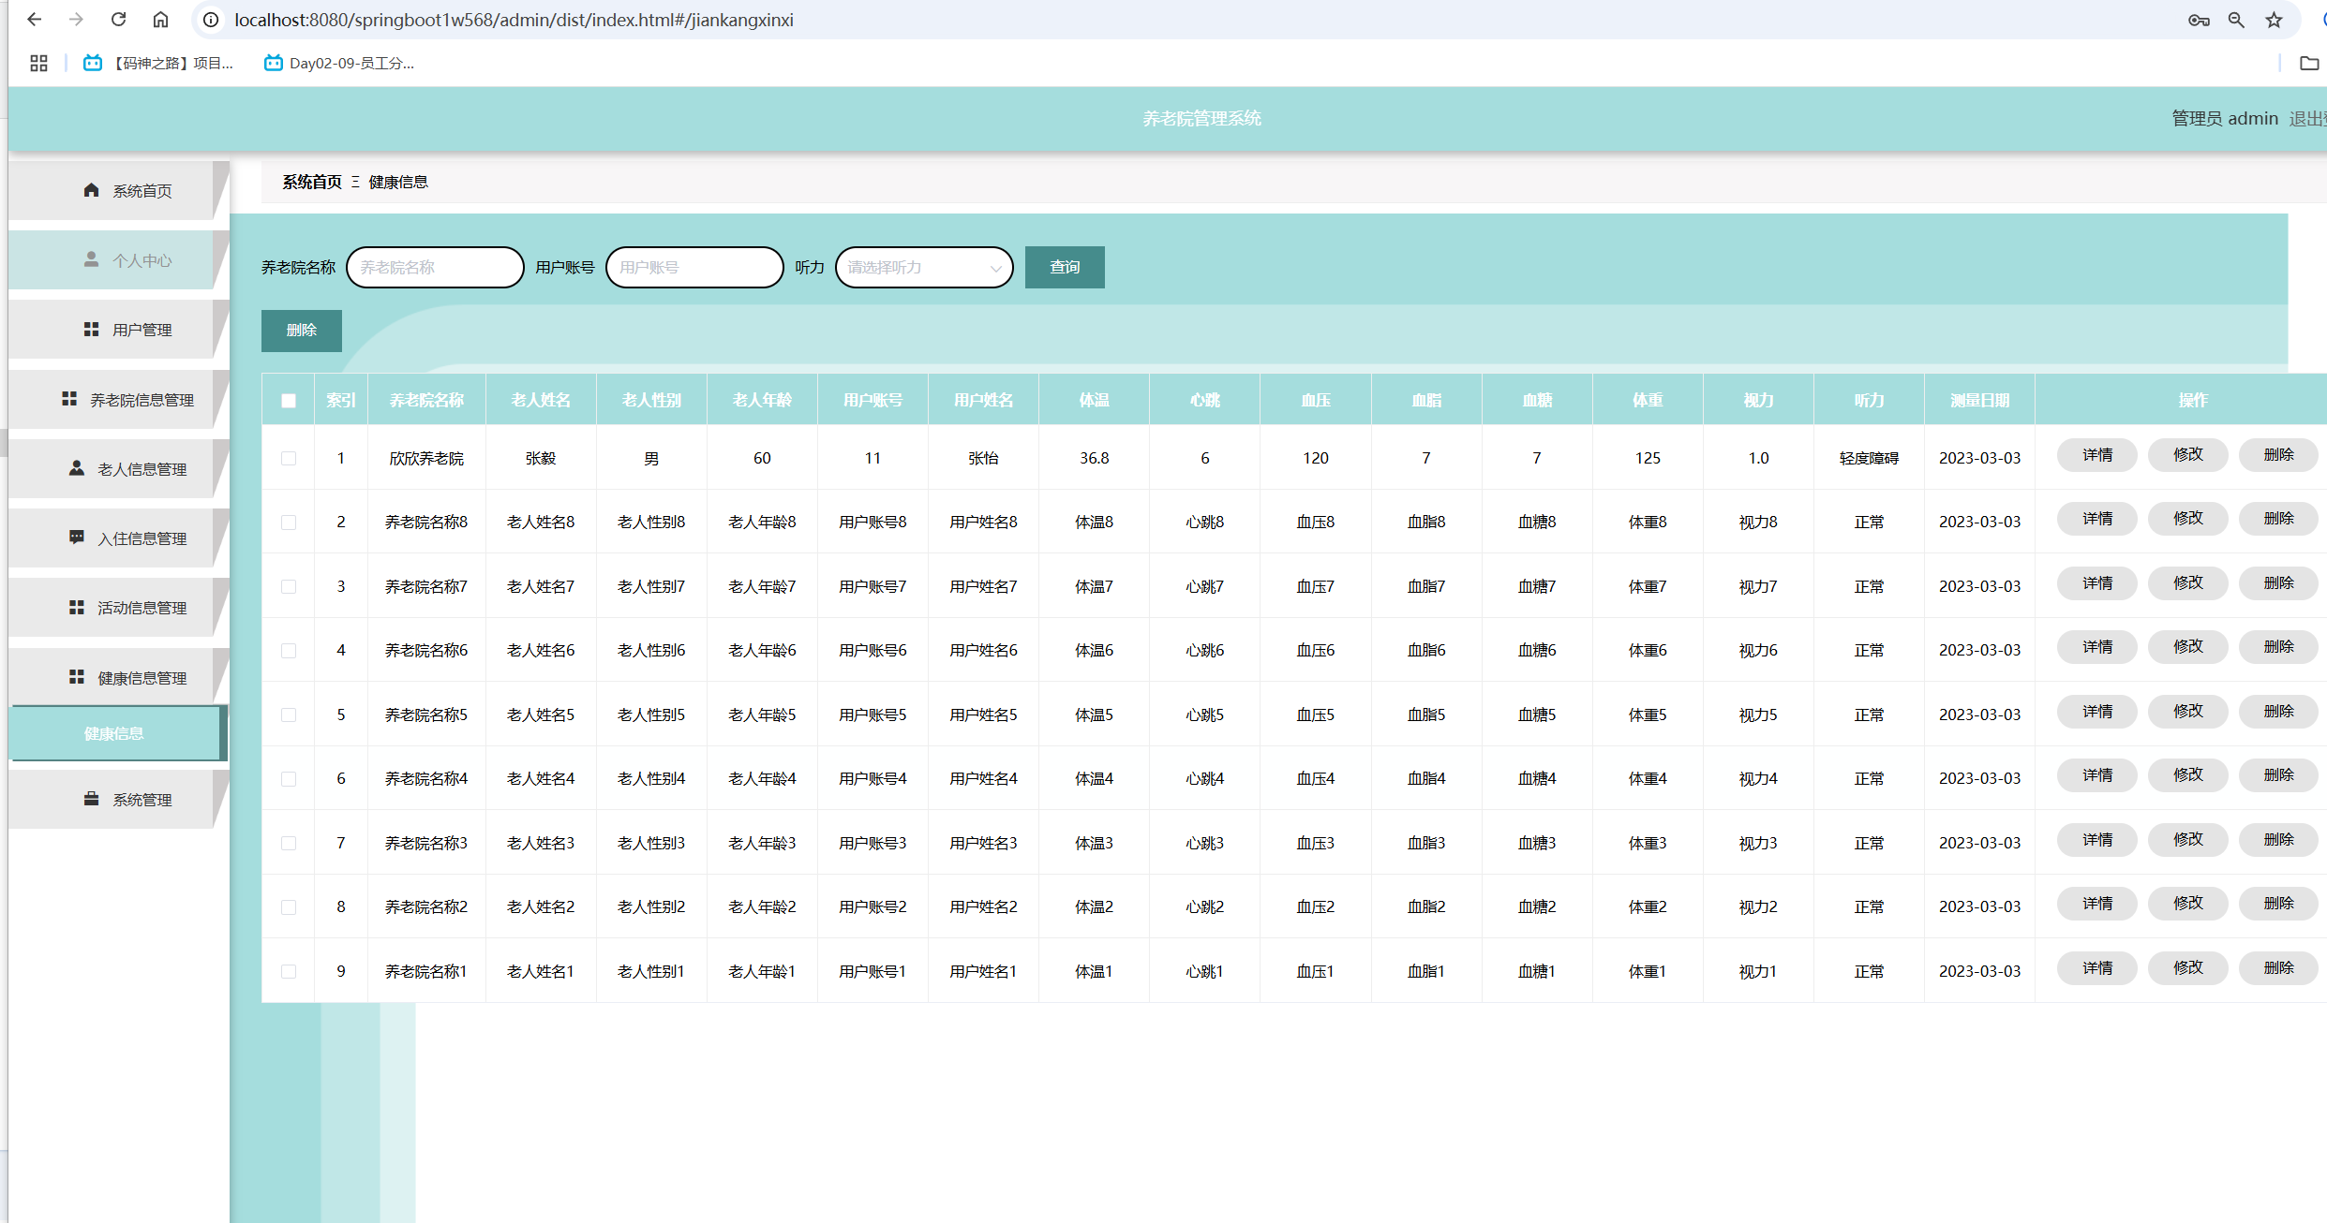This screenshot has height=1223, width=2327.
Task: Check the row for 养老院名称2
Action: click(289, 907)
